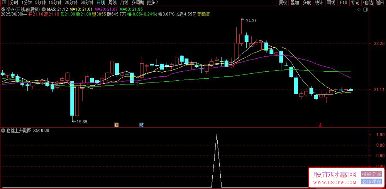
Task: Open F10 company information
Action: point(343,3)
